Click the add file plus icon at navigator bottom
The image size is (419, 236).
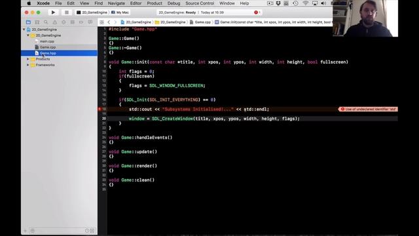pos(25,231)
